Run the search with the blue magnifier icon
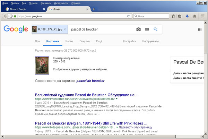 click(x=155, y=29)
